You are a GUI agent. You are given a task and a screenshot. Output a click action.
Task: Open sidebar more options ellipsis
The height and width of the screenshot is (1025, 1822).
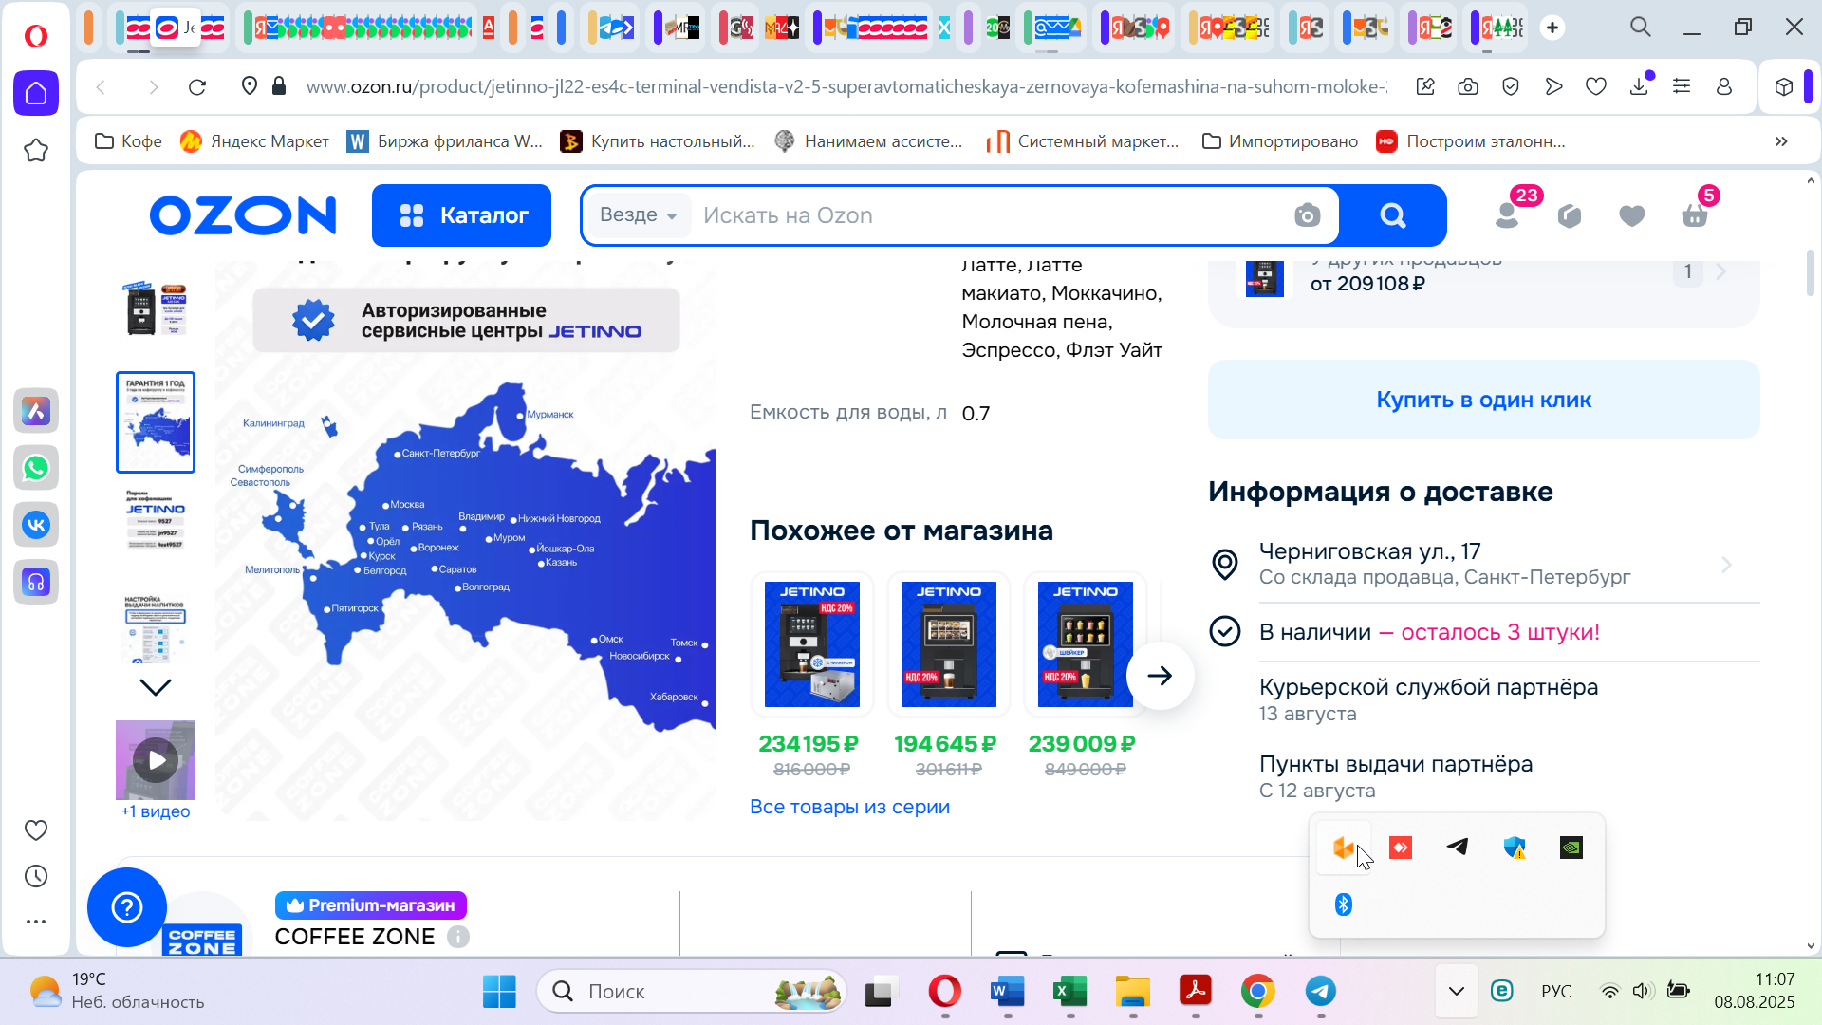click(x=36, y=922)
